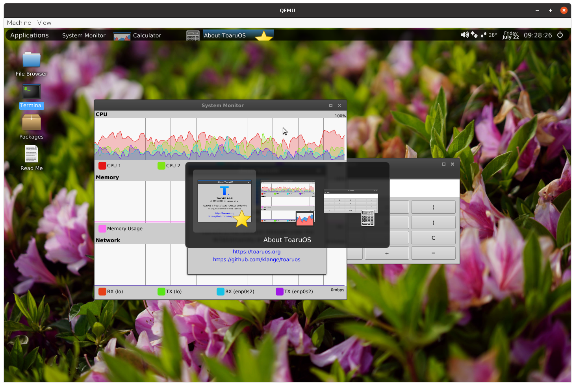Click the System Monitor graph icon in panel
This screenshot has height=386, width=575.
[122, 36]
